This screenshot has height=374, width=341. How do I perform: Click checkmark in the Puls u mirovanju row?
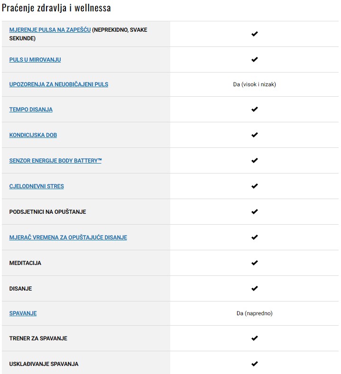click(255, 60)
